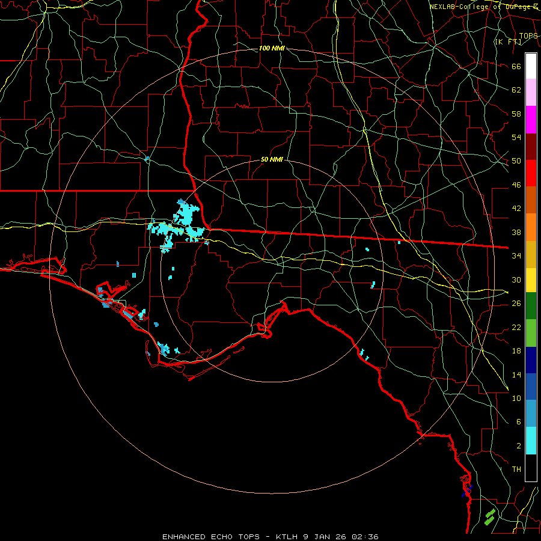Click the KTLH radar site identifier
The height and width of the screenshot is (541, 541).
point(288,537)
